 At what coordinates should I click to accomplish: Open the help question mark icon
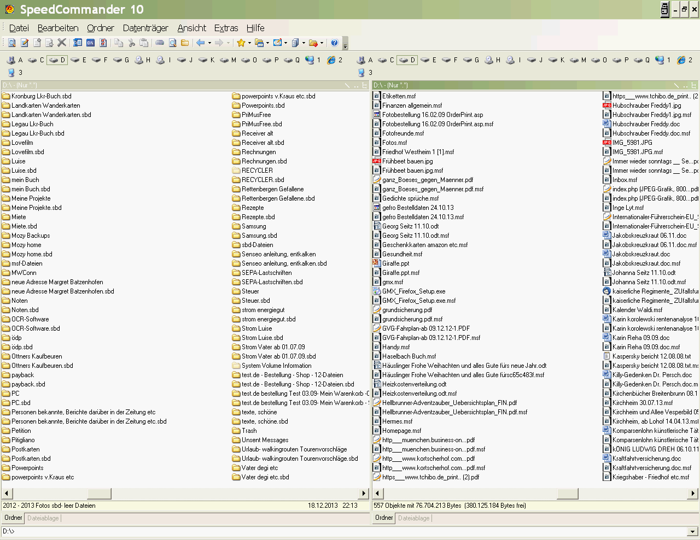coord(335,43)
